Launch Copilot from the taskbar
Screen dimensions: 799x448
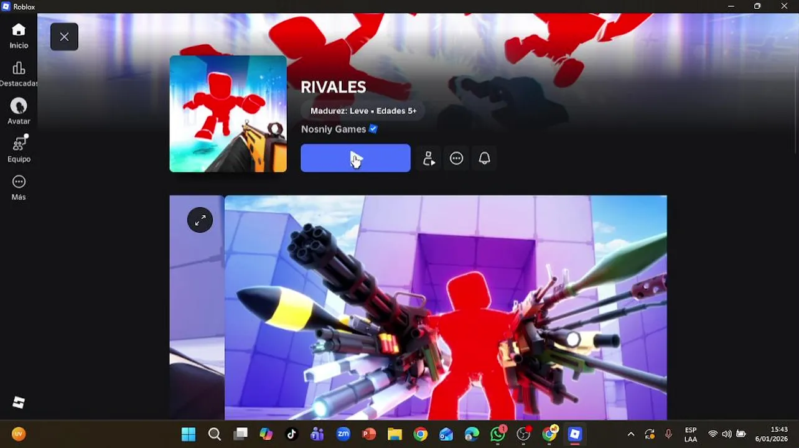(x=266, y=434)
